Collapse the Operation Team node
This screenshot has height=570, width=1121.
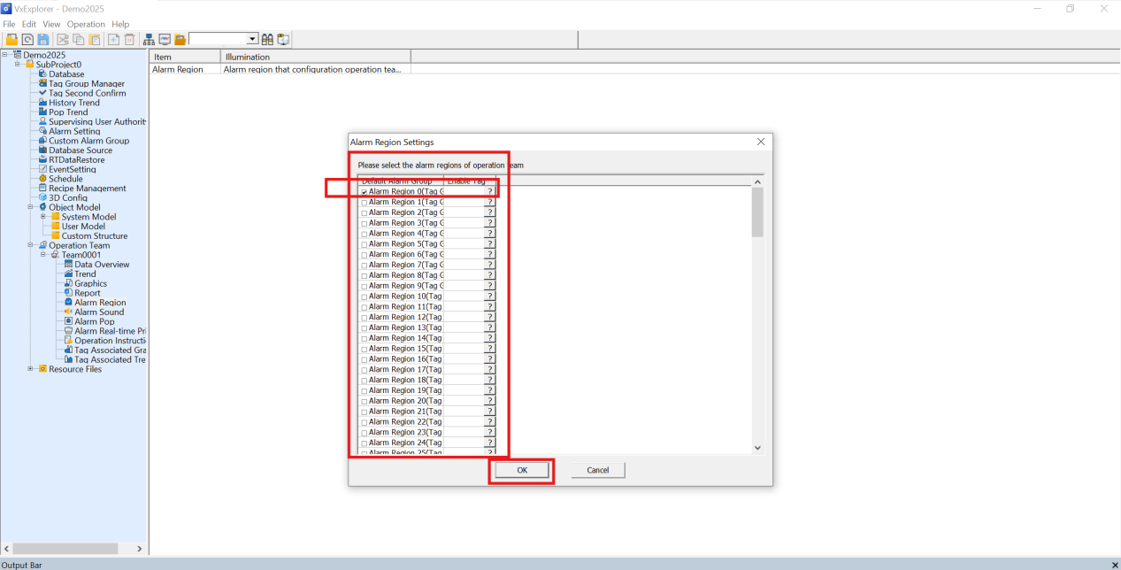[31, 245]
